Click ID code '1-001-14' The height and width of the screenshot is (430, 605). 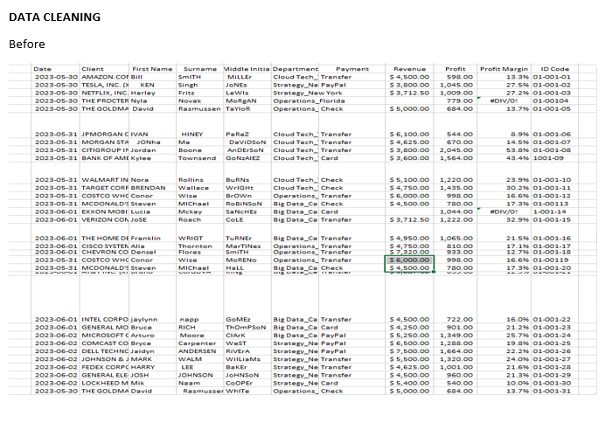(549, 212)
